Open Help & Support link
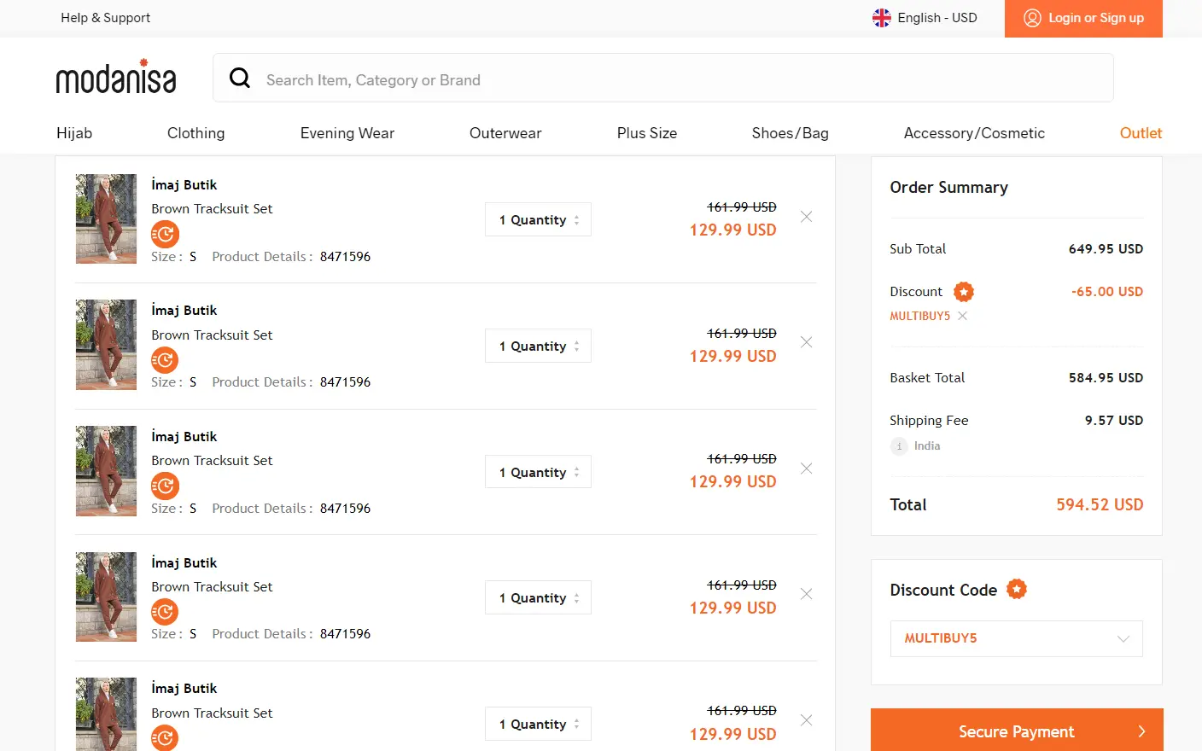1202x751 pixels. (x=106, y=18)
